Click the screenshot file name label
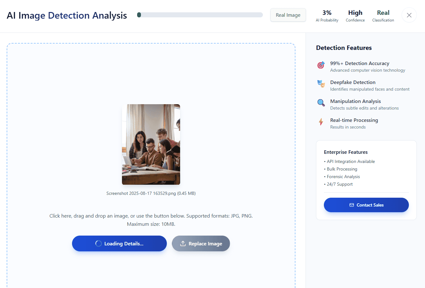The height and width of the screenshot is (288, 425). coord(151,193)
